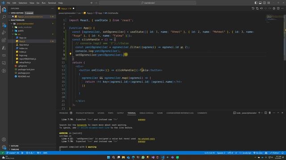
Task: Open WhatsApp from the taskbar
Action: coord(143,157)
